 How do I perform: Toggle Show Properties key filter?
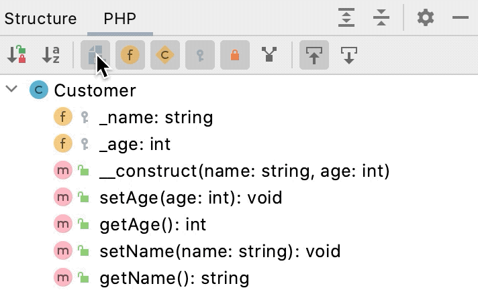(x=200, y=55)
